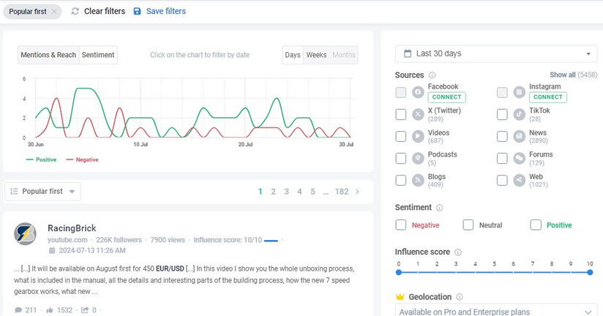The height and width of the screenshot is (316, 603).
Task: Click the Sources info icon
Action: point(432,75)
